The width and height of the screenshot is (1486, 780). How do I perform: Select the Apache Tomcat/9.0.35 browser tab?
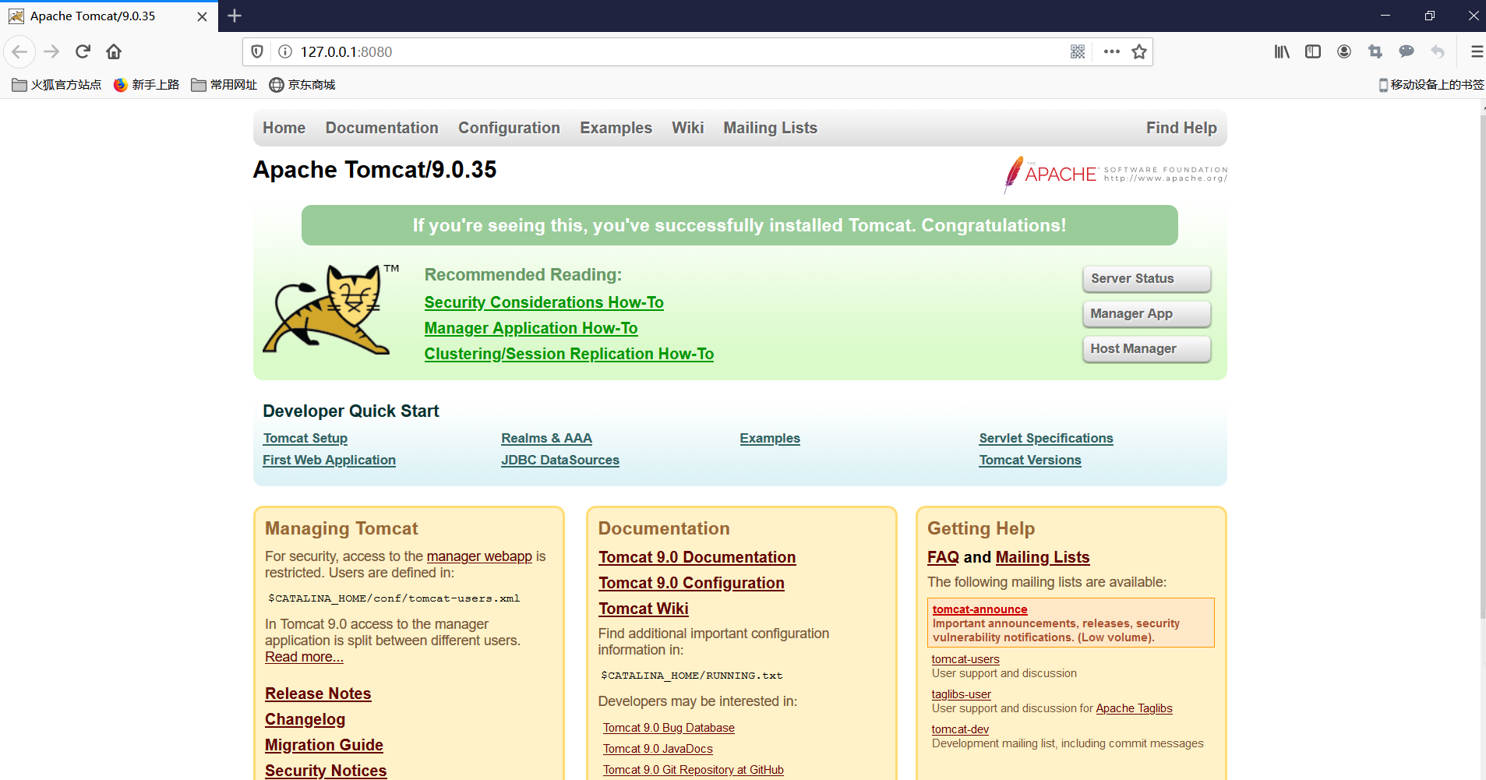tap(109, 16)
